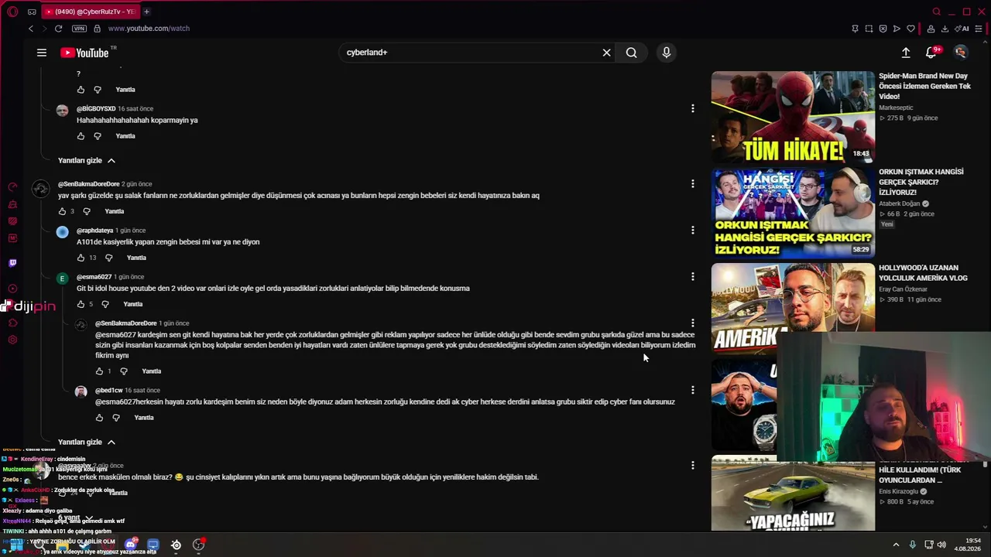Viewport: 991px width, 557px height.
Task: Open the taskbar volume icon
Action: click(941, 545)
